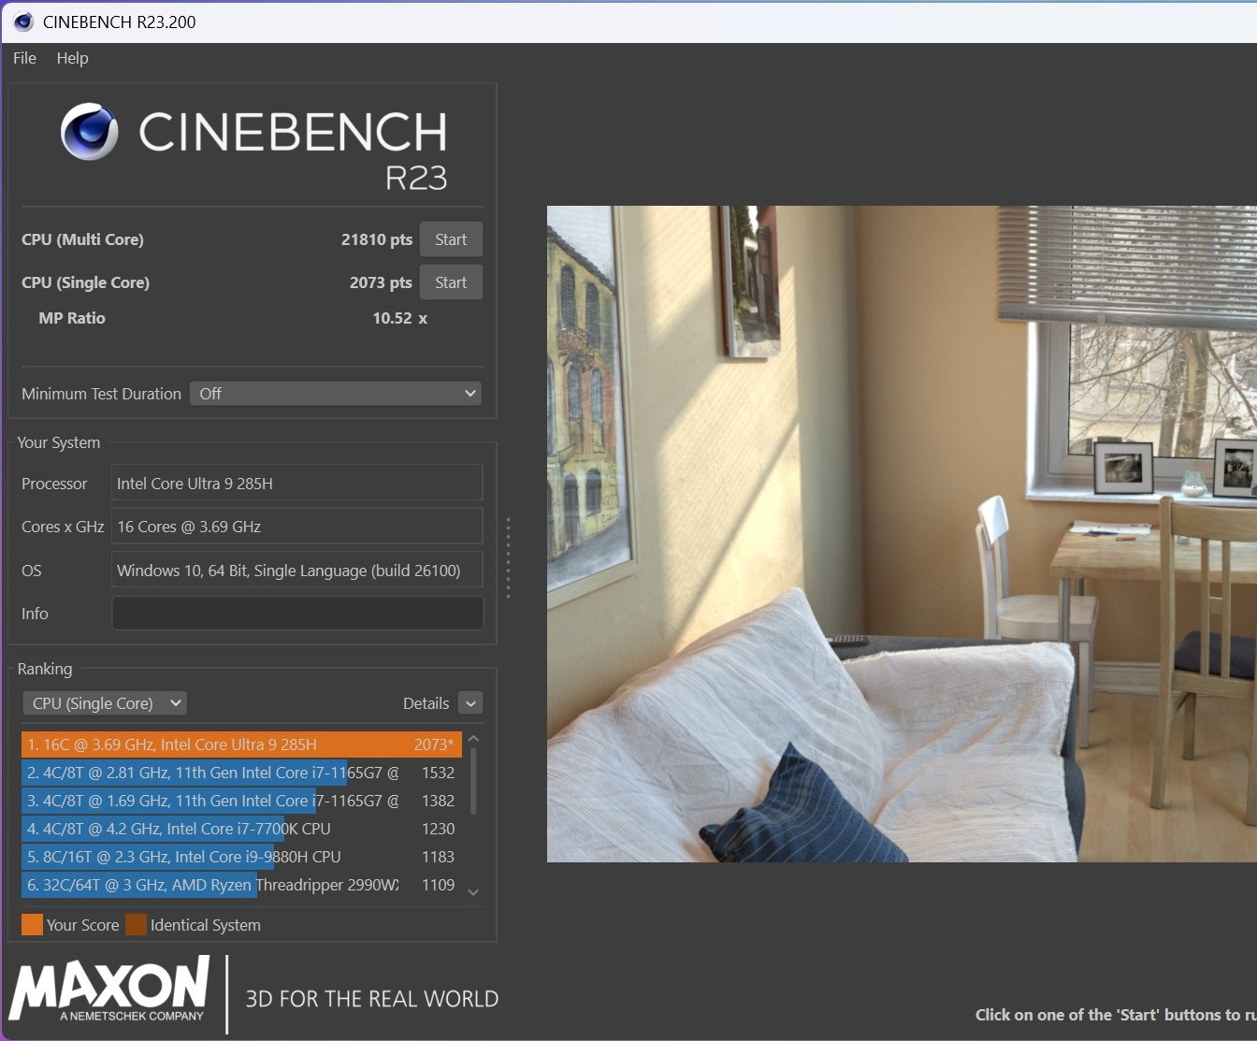This screenshot has height=1041, width=1257.
Task: Click the brown Identical System legend swatch
Action: click(x=137, y=925)
